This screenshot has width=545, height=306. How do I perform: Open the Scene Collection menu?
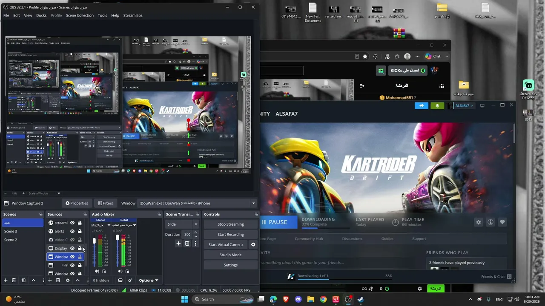tap(80, 15)
